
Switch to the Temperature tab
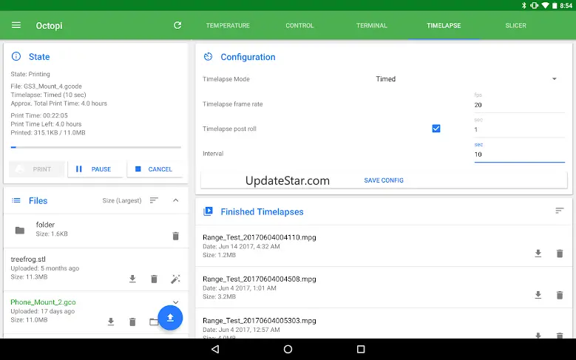tap(228, 26)
